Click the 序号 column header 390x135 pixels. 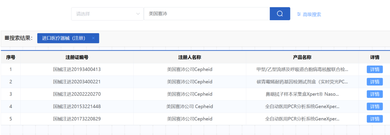[11, 57]
